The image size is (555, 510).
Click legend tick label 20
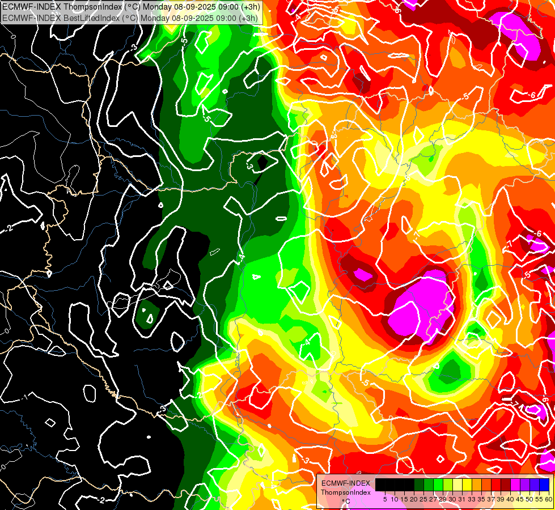click(x=414, y=499)
